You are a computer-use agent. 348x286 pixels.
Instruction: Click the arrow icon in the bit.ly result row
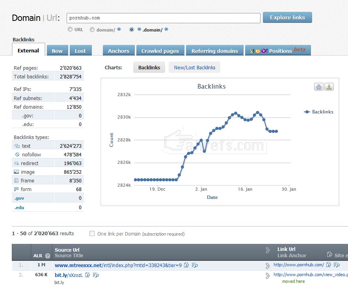268,276
